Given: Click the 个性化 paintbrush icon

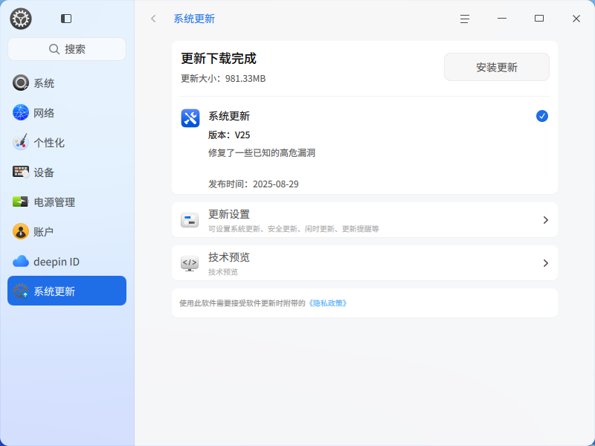Looking at the screenshot, I should (x=21, y=142).
